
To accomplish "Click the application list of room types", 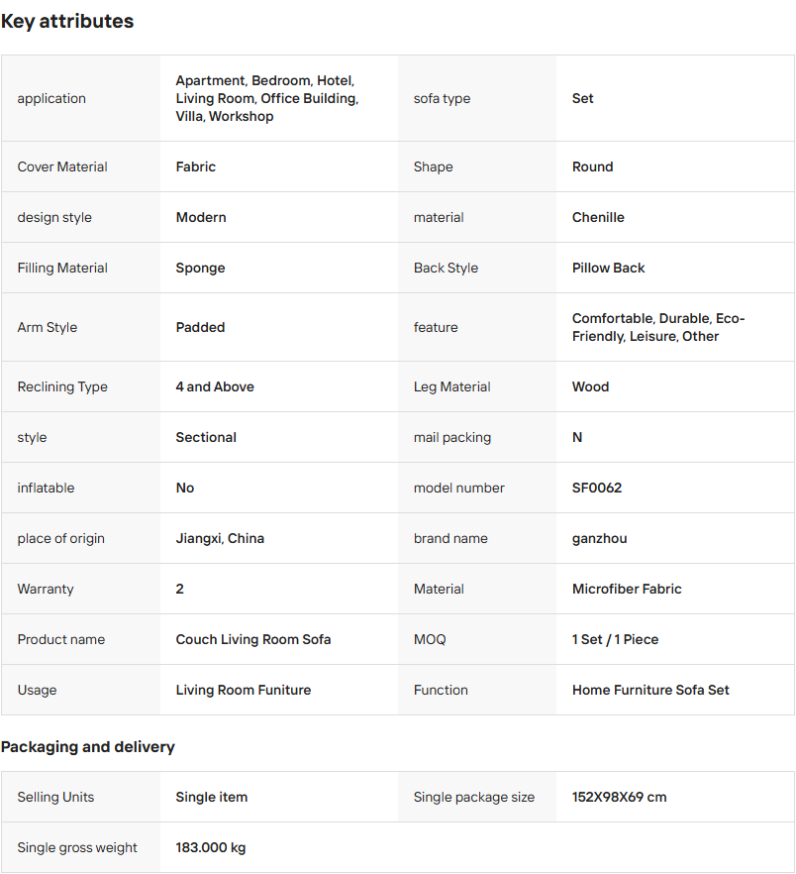I will tap(266, 98).
